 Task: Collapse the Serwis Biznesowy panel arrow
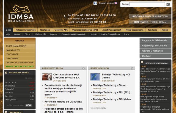pyautogui.click(x=142, y=62)
